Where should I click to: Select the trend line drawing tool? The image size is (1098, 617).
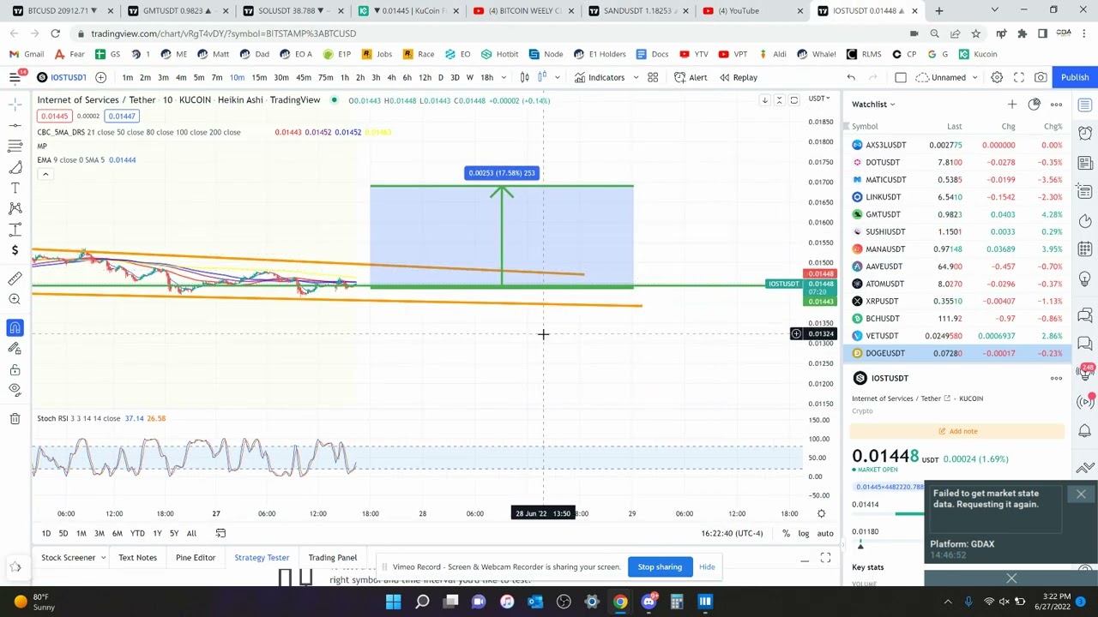pos(15,125)
